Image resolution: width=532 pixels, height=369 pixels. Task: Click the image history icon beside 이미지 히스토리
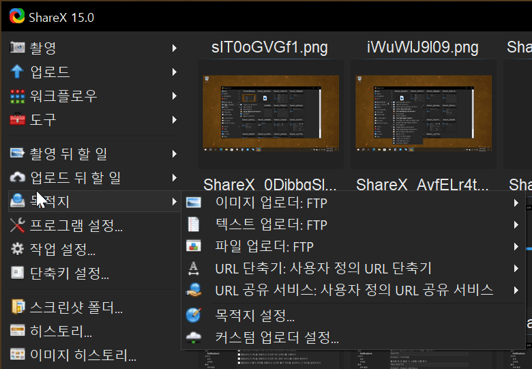click(17, 355)
